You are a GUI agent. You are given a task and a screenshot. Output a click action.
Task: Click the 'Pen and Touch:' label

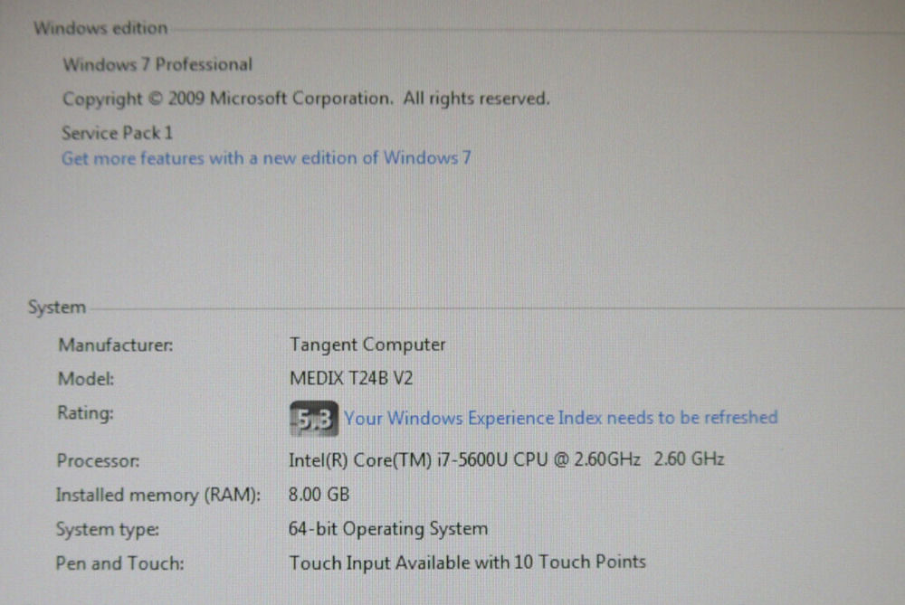(x=120, y=563)
